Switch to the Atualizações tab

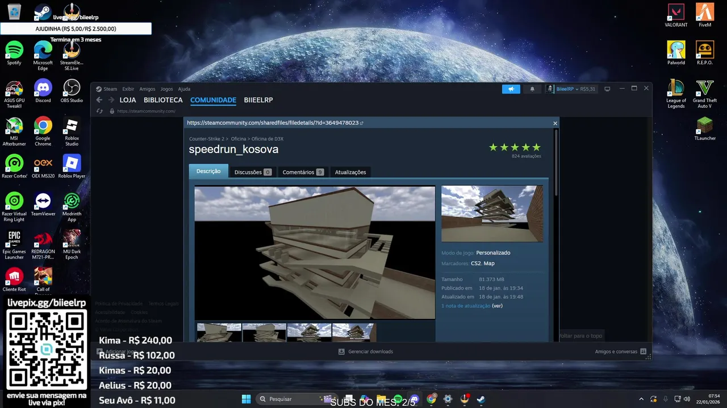(x=350, y=172)
